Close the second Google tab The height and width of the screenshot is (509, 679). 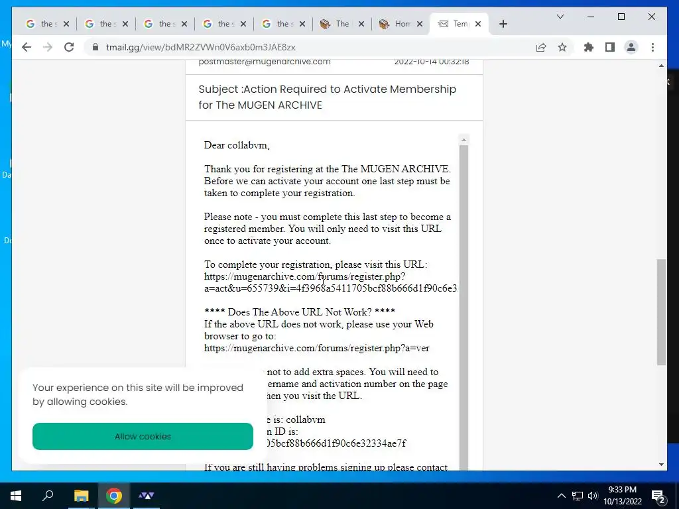125,24
